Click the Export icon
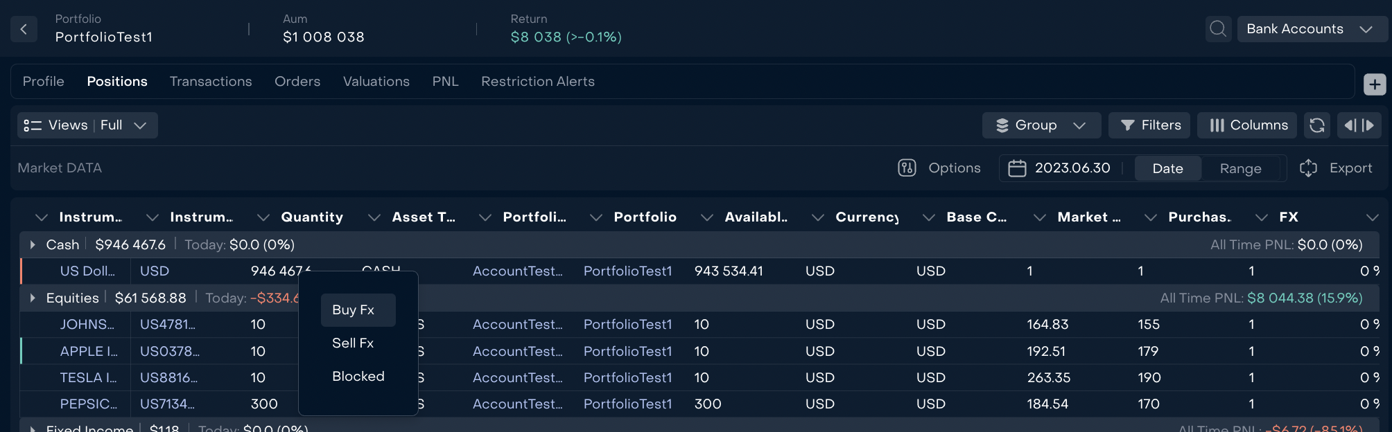Image resolution: width=1392 pixels, height=432 pixels. click(1308, 168)
